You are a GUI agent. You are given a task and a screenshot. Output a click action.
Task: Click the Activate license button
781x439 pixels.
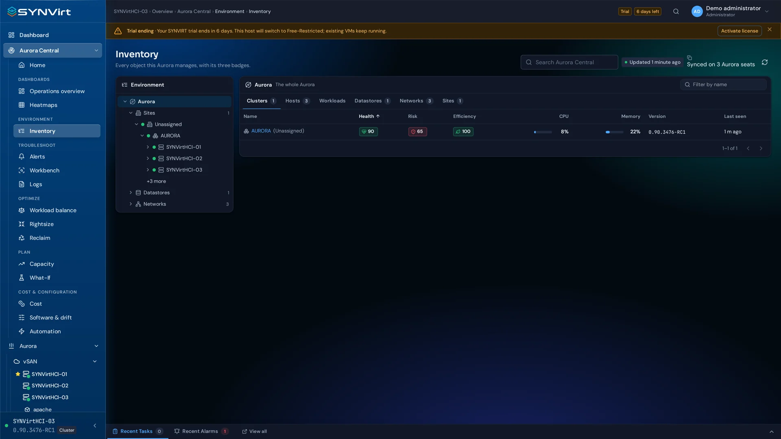pyautogui.click(x=740, y=31)
